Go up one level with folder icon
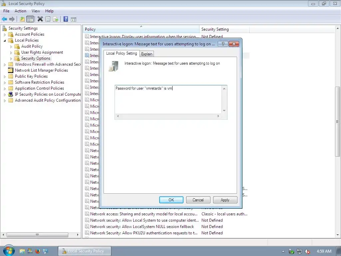Viewport: 341px width, 256px height. coord(22,19)
